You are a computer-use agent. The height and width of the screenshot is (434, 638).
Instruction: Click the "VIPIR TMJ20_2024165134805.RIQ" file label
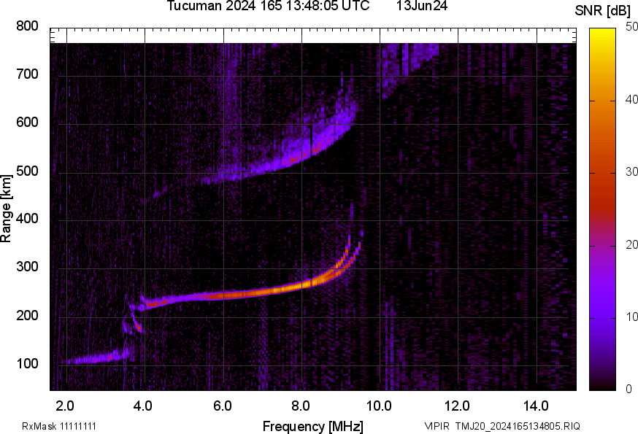click(x=502, y=427)
